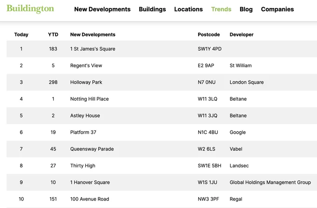317x208 pixels.
Task: Click YTD value 27
Action: (53, 165)
